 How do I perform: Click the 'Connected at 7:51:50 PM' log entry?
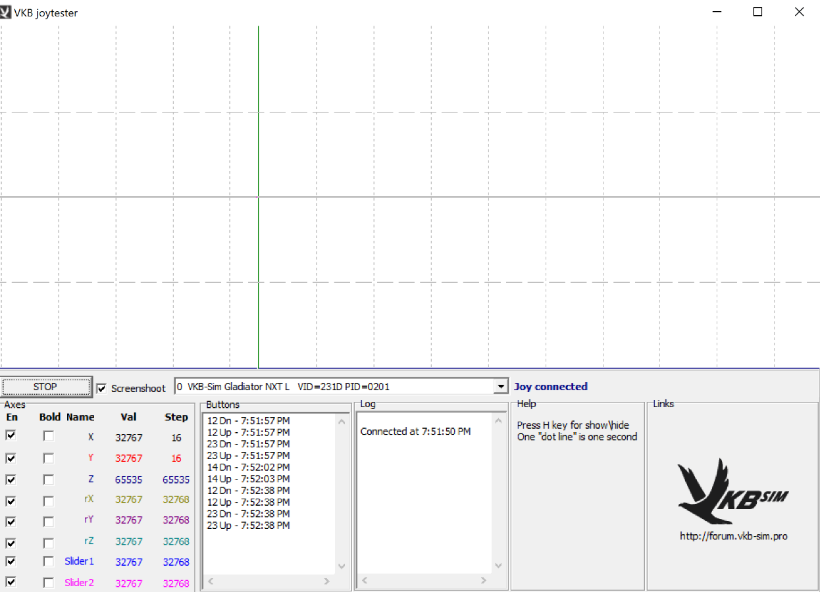point(415,432)
